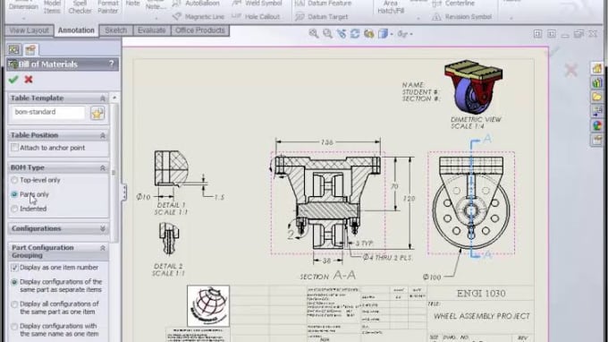Image resolution: width=608 pixels, height=342 pixels.
Task: Select Weld Symbol tool
Action: click(x=258, y=3)
